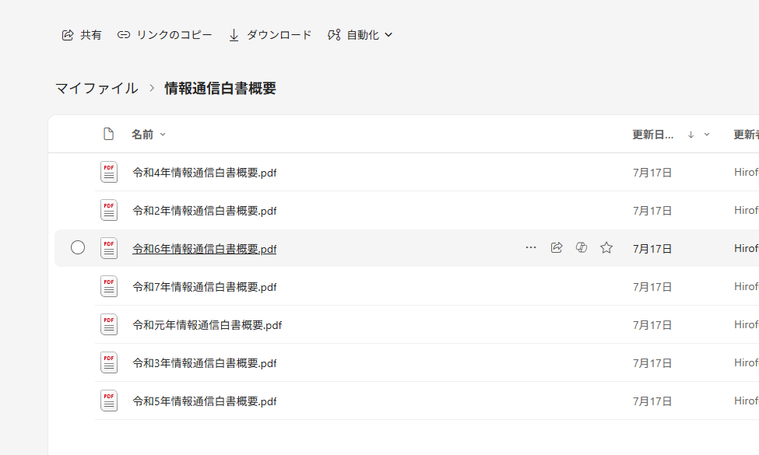Open 令和7年情報通信白書概要.pdf
The width and height of the screenshot is (759, 455).
pos(204,287)
